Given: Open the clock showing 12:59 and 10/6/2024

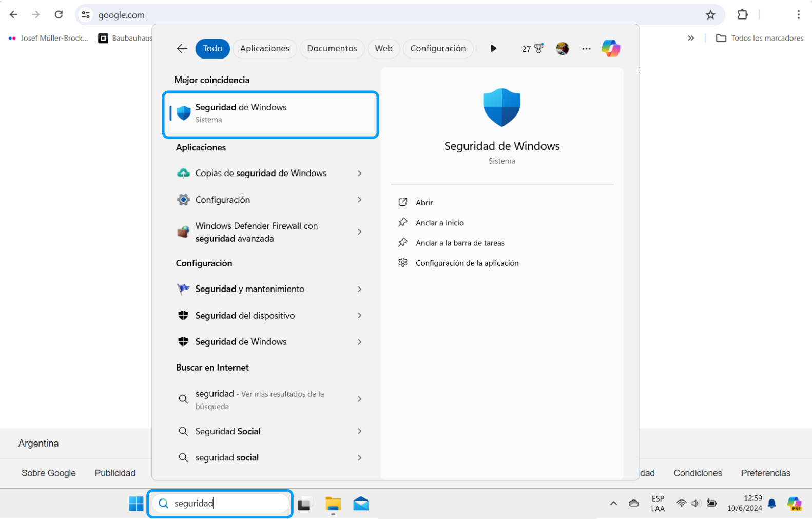Looking at the screenshot, I should [745, 504].
